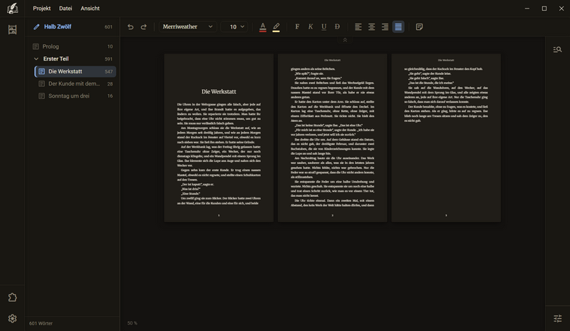Viewport: 570px width, 331px height.
Task: Toggle strikethrough formatting
Action: click(337, 26)
